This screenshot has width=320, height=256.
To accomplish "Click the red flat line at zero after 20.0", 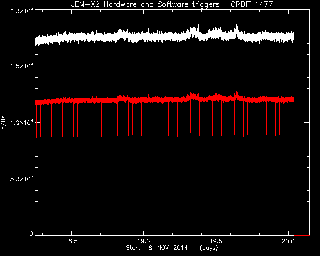I will point(302,235).
